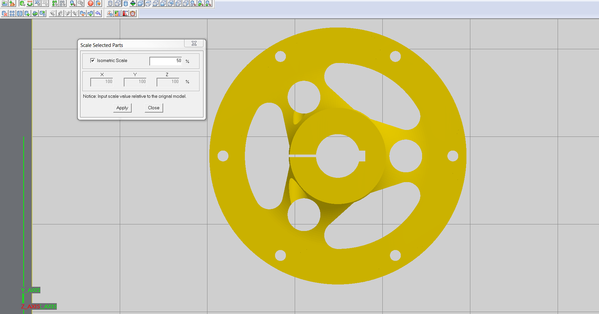Select the blue shaded cylinder display mode

[x=125, y=4]
